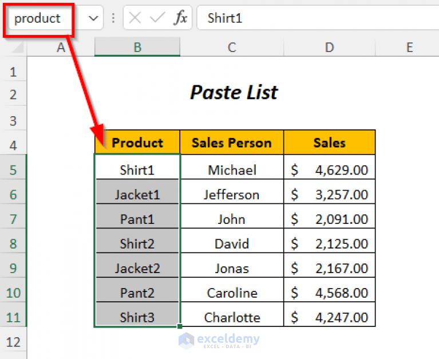Select the Paste List title cell
The height and width of the screenshot is (359, 439).
pos(234,93)
